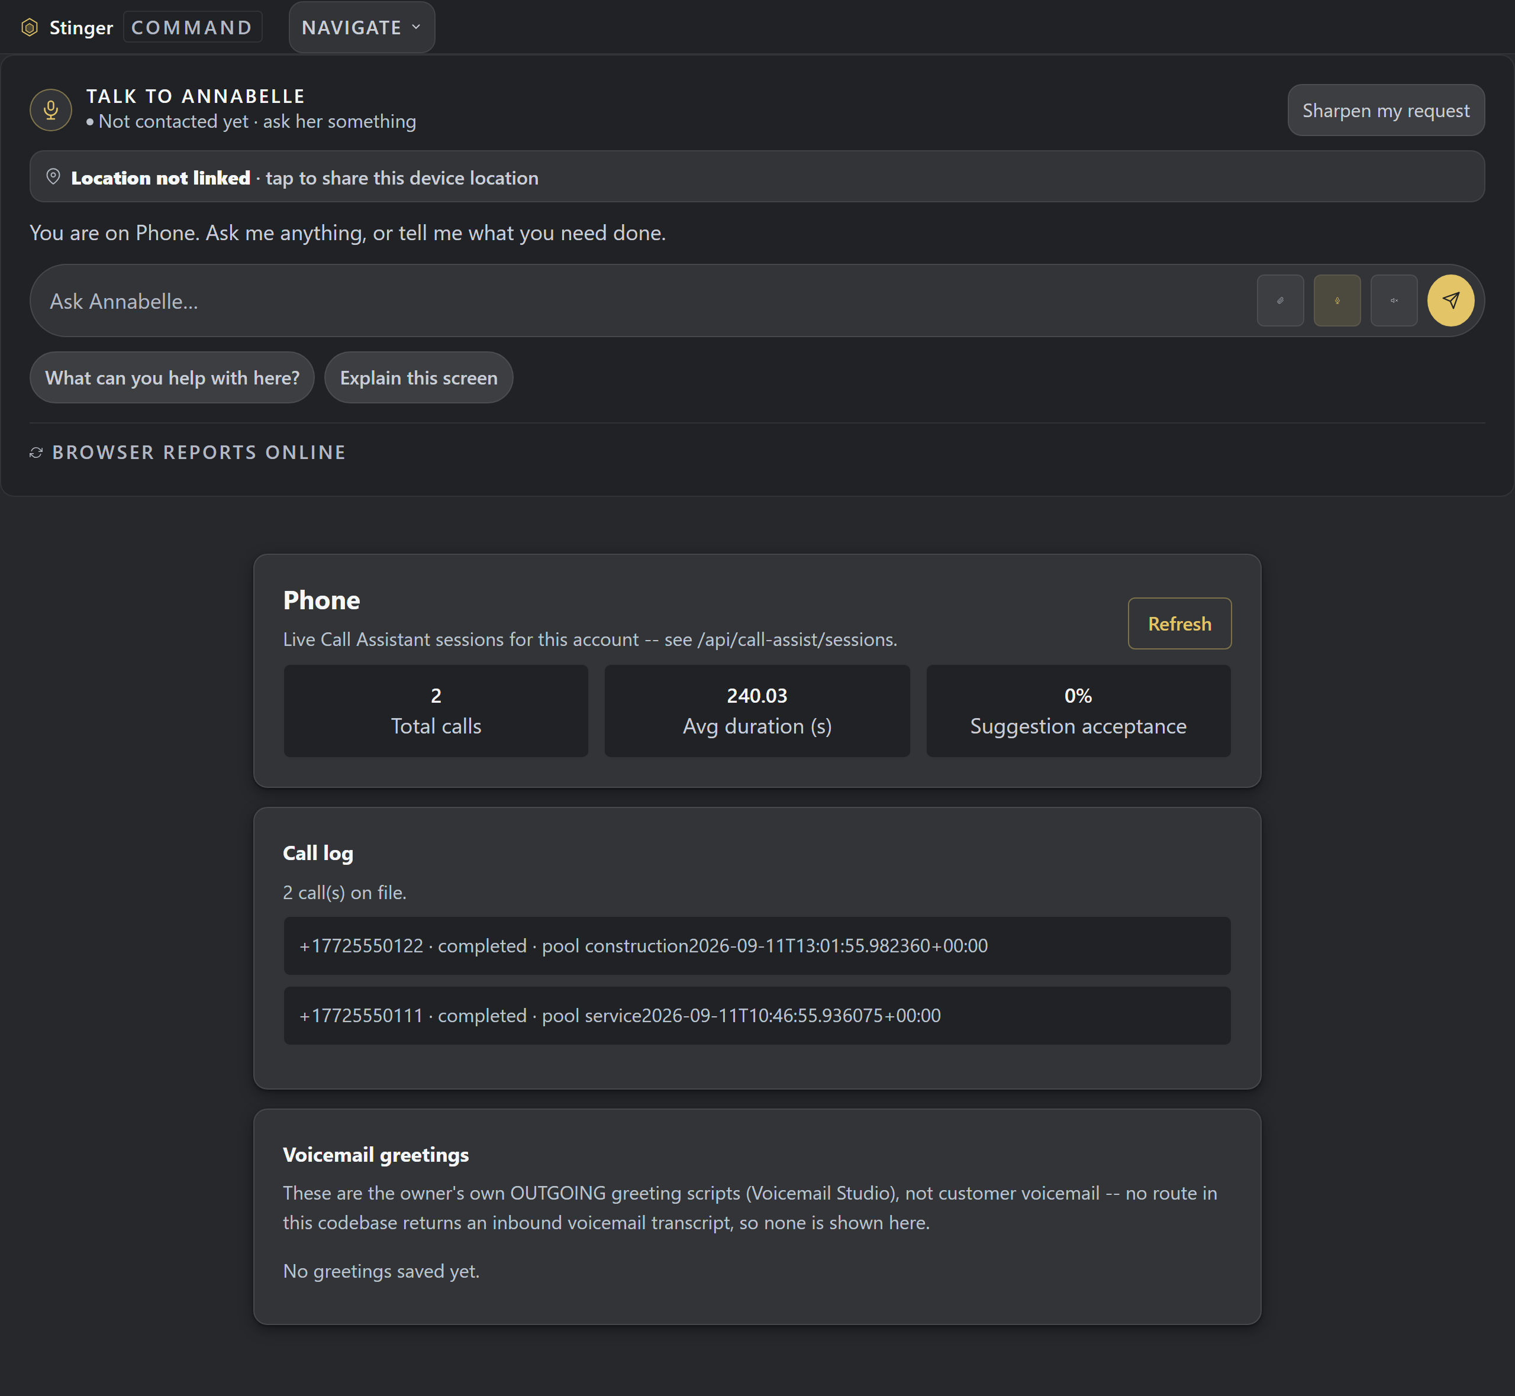Toggle the microphone voice input button
This screenshot has width=1515, height=1396.
pyautogui.click(x=1337, y=300)
